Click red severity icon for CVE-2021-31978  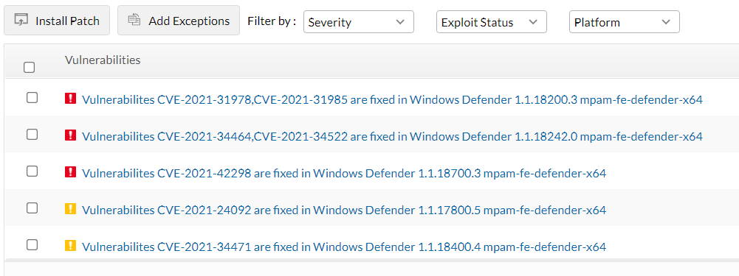coord(70,99)
